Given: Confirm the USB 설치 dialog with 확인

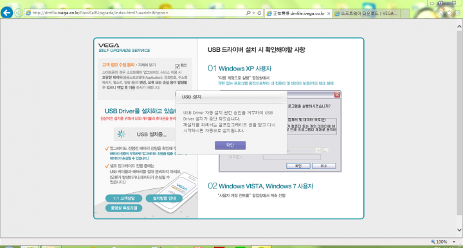Looking at the screenshot, I should pyautogui.click(x=230, y=145).
